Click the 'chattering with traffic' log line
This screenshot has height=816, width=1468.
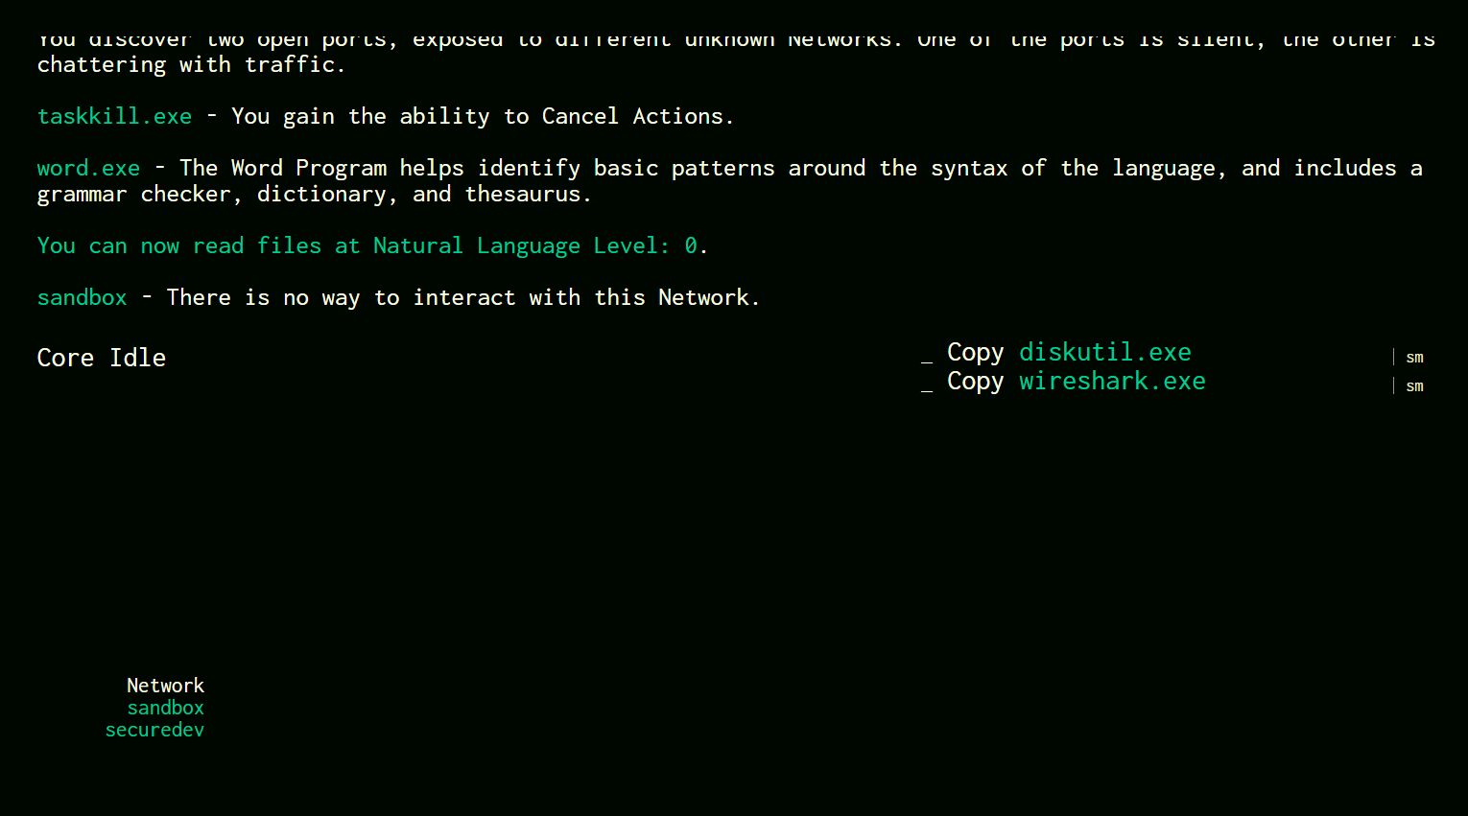[191, 65]
